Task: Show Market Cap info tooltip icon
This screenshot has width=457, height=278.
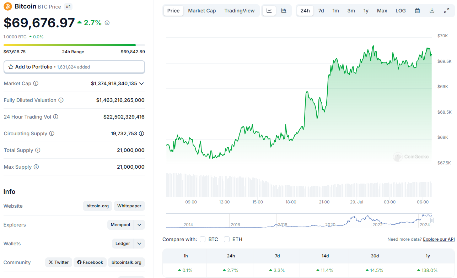Action: click(x=36, y=83)
